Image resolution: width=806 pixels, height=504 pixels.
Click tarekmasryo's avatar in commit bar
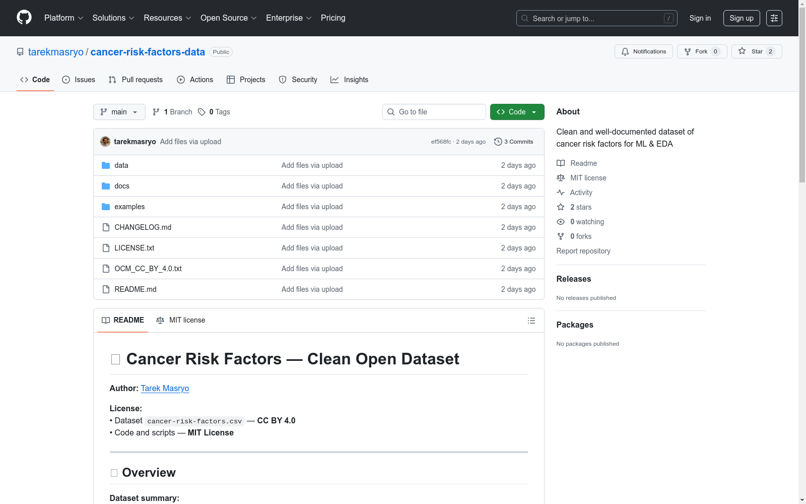tap(105, 142)
